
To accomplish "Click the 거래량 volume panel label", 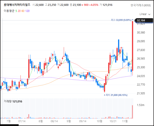I will coord(13,102).
